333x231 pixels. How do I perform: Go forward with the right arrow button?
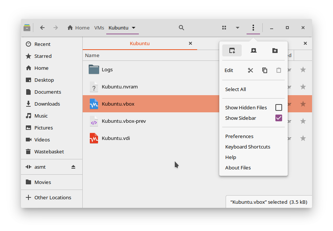click(x=56, y=28)
